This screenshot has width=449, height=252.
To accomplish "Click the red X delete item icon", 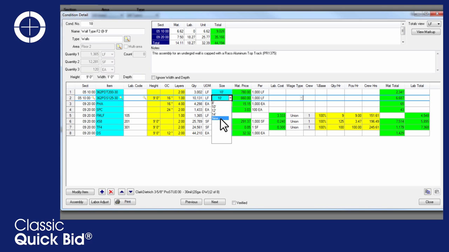I will (111, 192).
